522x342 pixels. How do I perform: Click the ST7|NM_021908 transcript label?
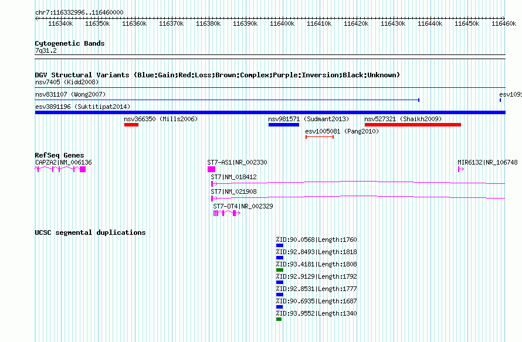pyautogui.click(x=233, y=191)
